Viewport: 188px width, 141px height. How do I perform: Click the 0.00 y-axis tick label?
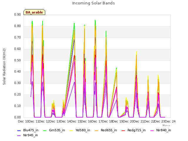point(18,117)
